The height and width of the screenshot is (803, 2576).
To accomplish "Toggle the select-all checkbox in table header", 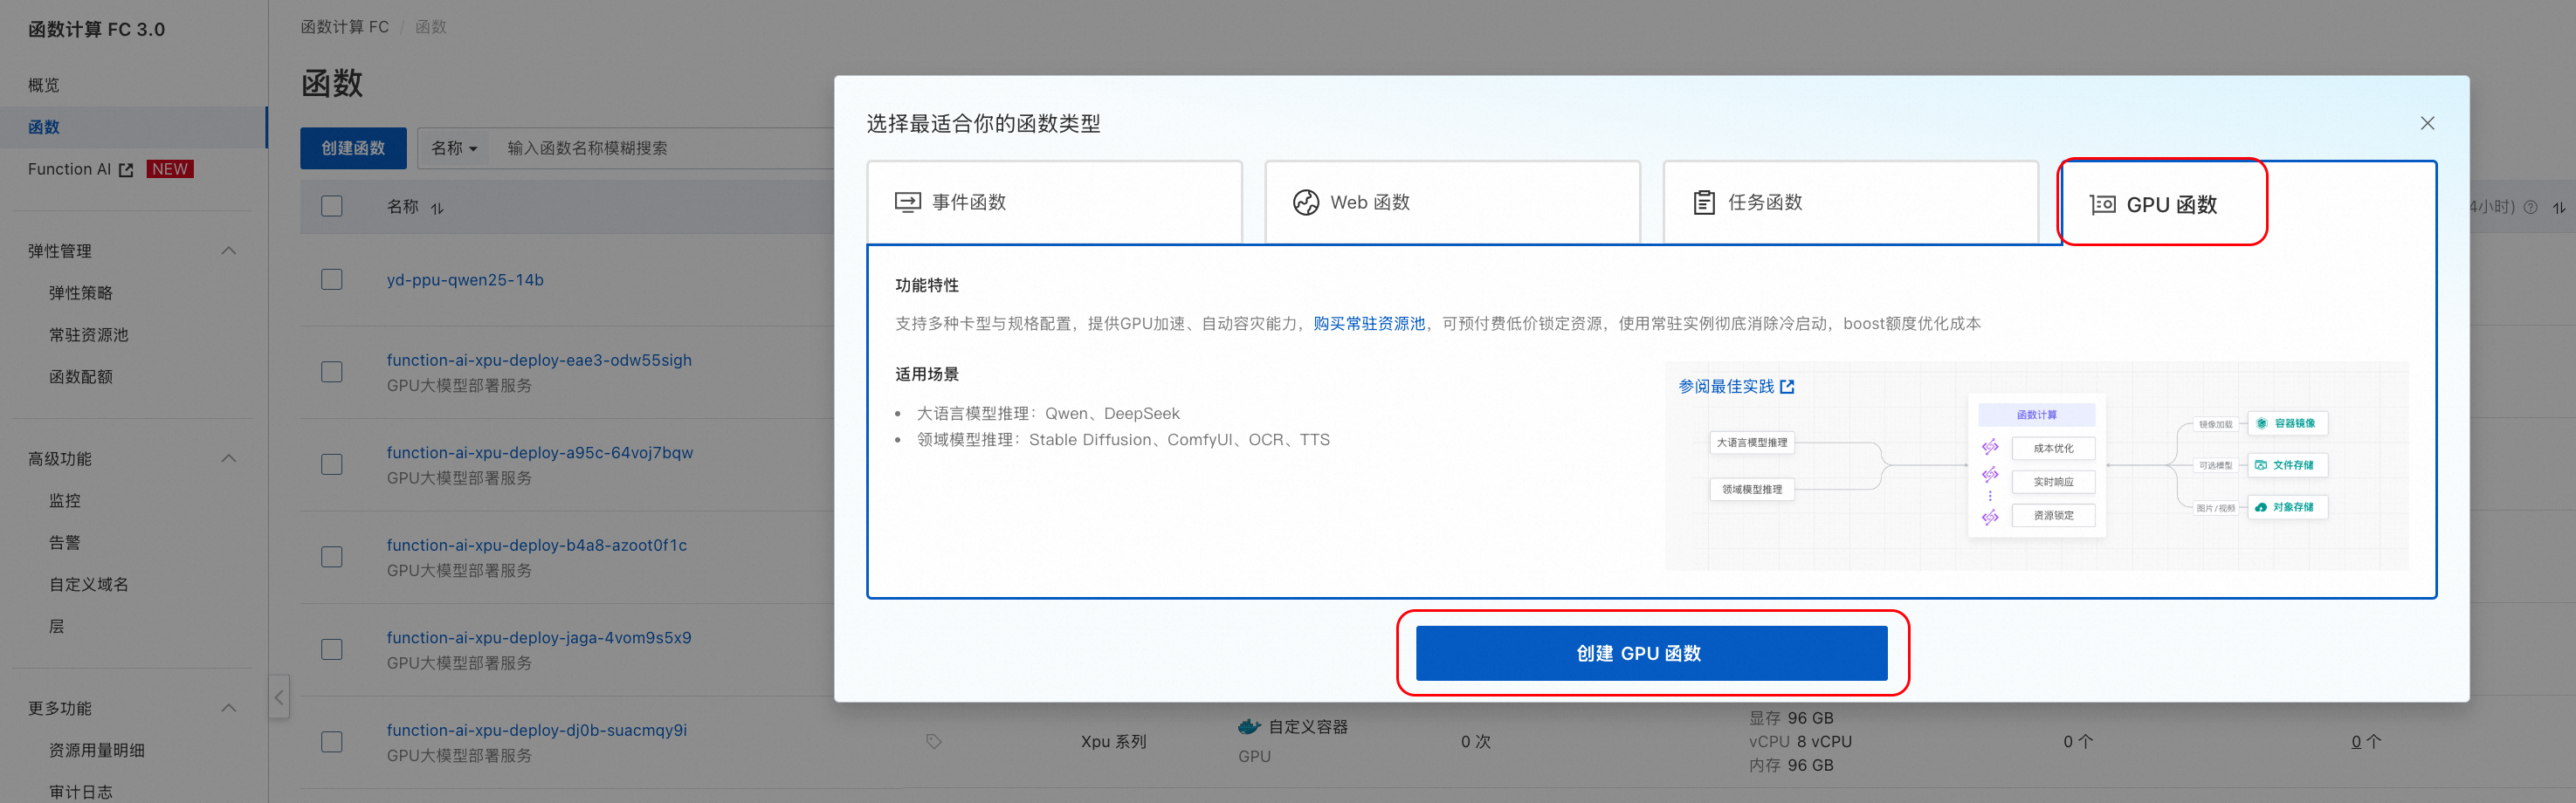I will [x=332, y=206].
